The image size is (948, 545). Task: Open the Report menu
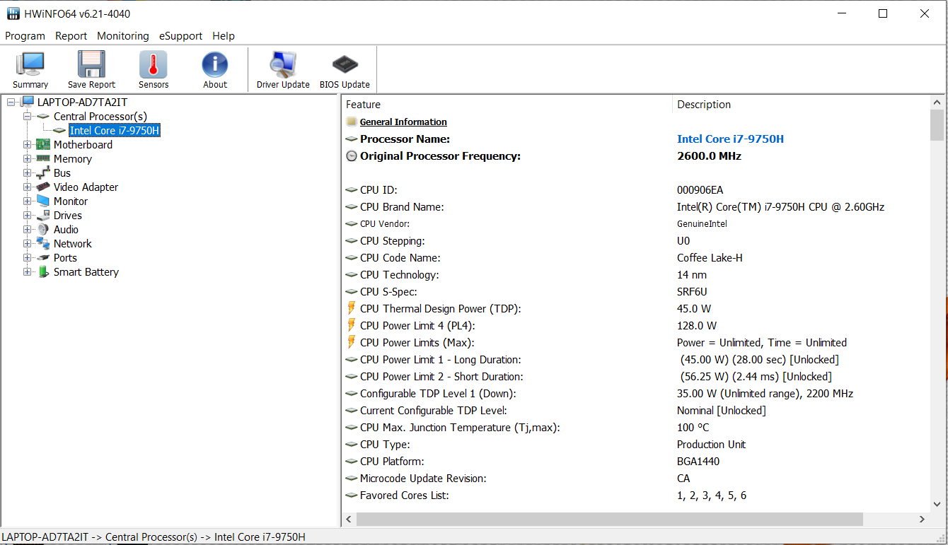(71, 36)
